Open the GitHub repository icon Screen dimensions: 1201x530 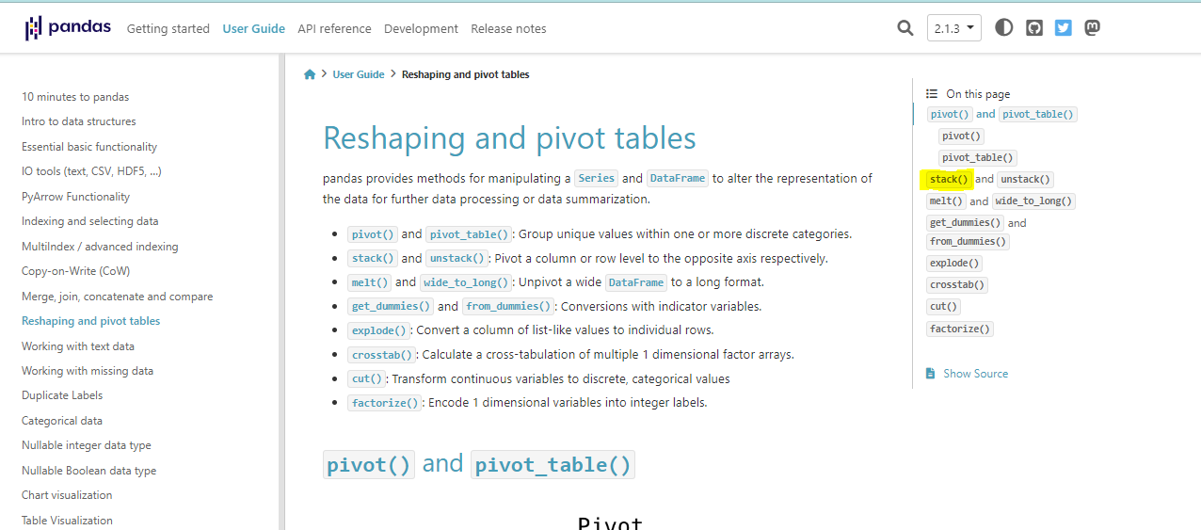pyautogui.click(x=1034, y=28)
